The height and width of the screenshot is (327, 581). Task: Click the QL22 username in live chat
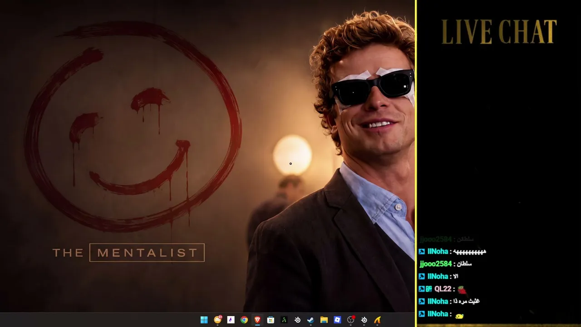[443, 289]
